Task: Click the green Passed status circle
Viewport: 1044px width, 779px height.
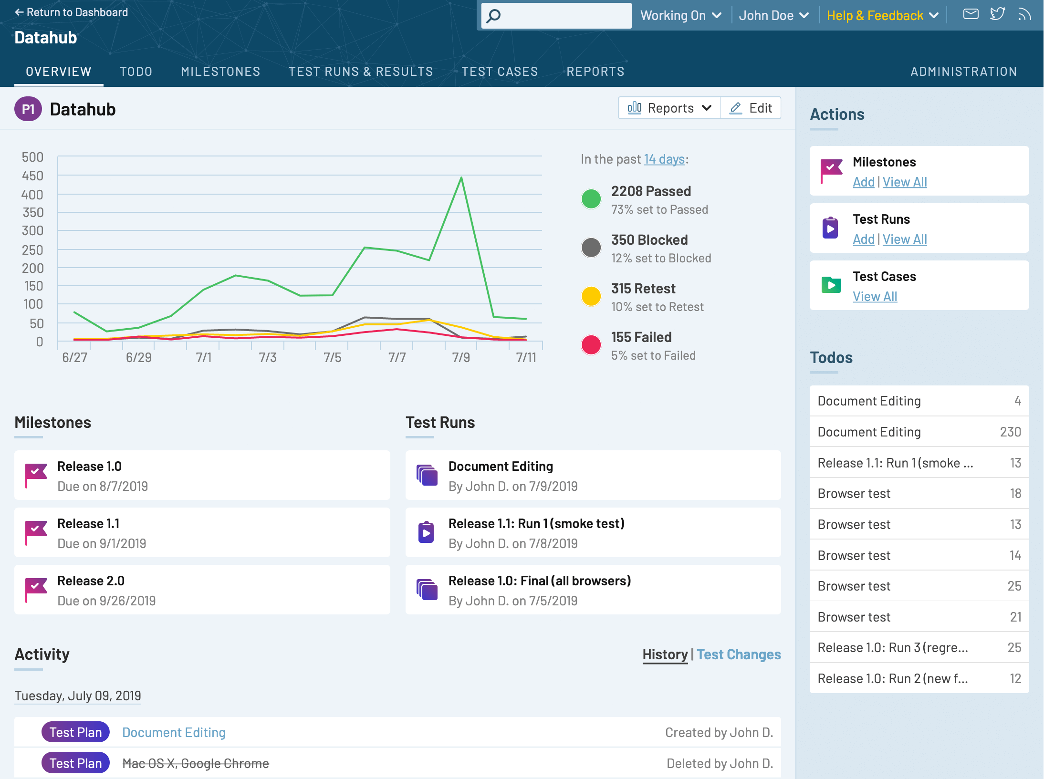Action: pos(591,199)
